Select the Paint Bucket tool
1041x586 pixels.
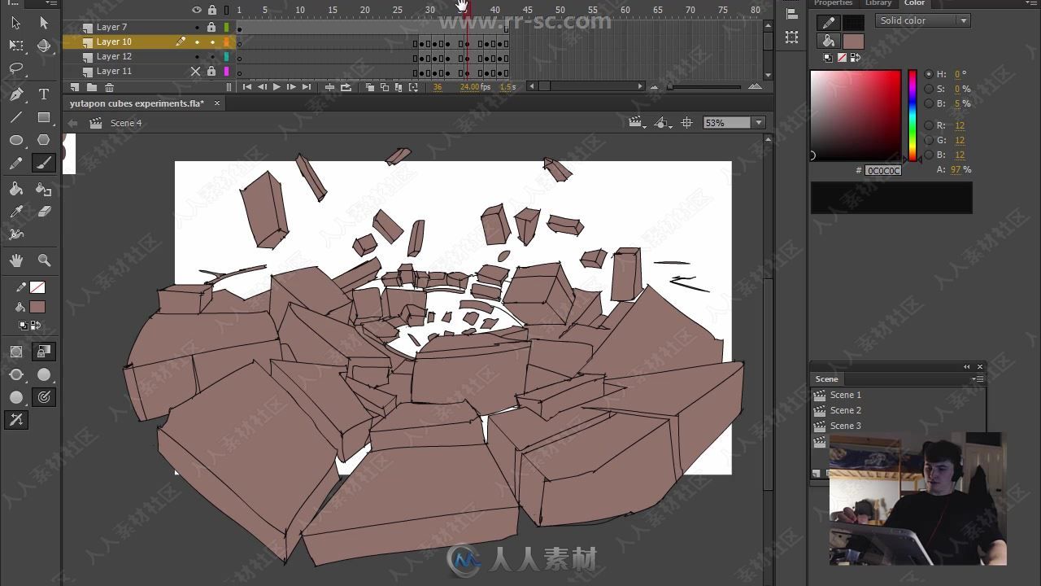click(16, 189)
